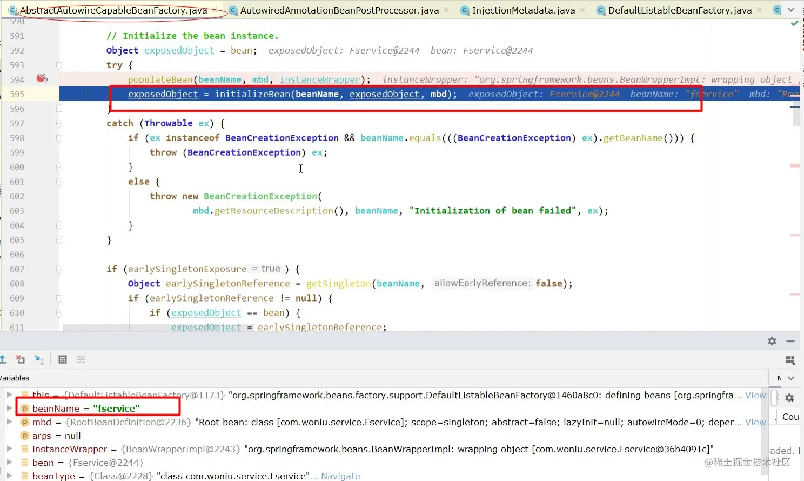This screenshot has width=804, height=481.
Task: Expand the mbd variable node
Action: (9, 422)
